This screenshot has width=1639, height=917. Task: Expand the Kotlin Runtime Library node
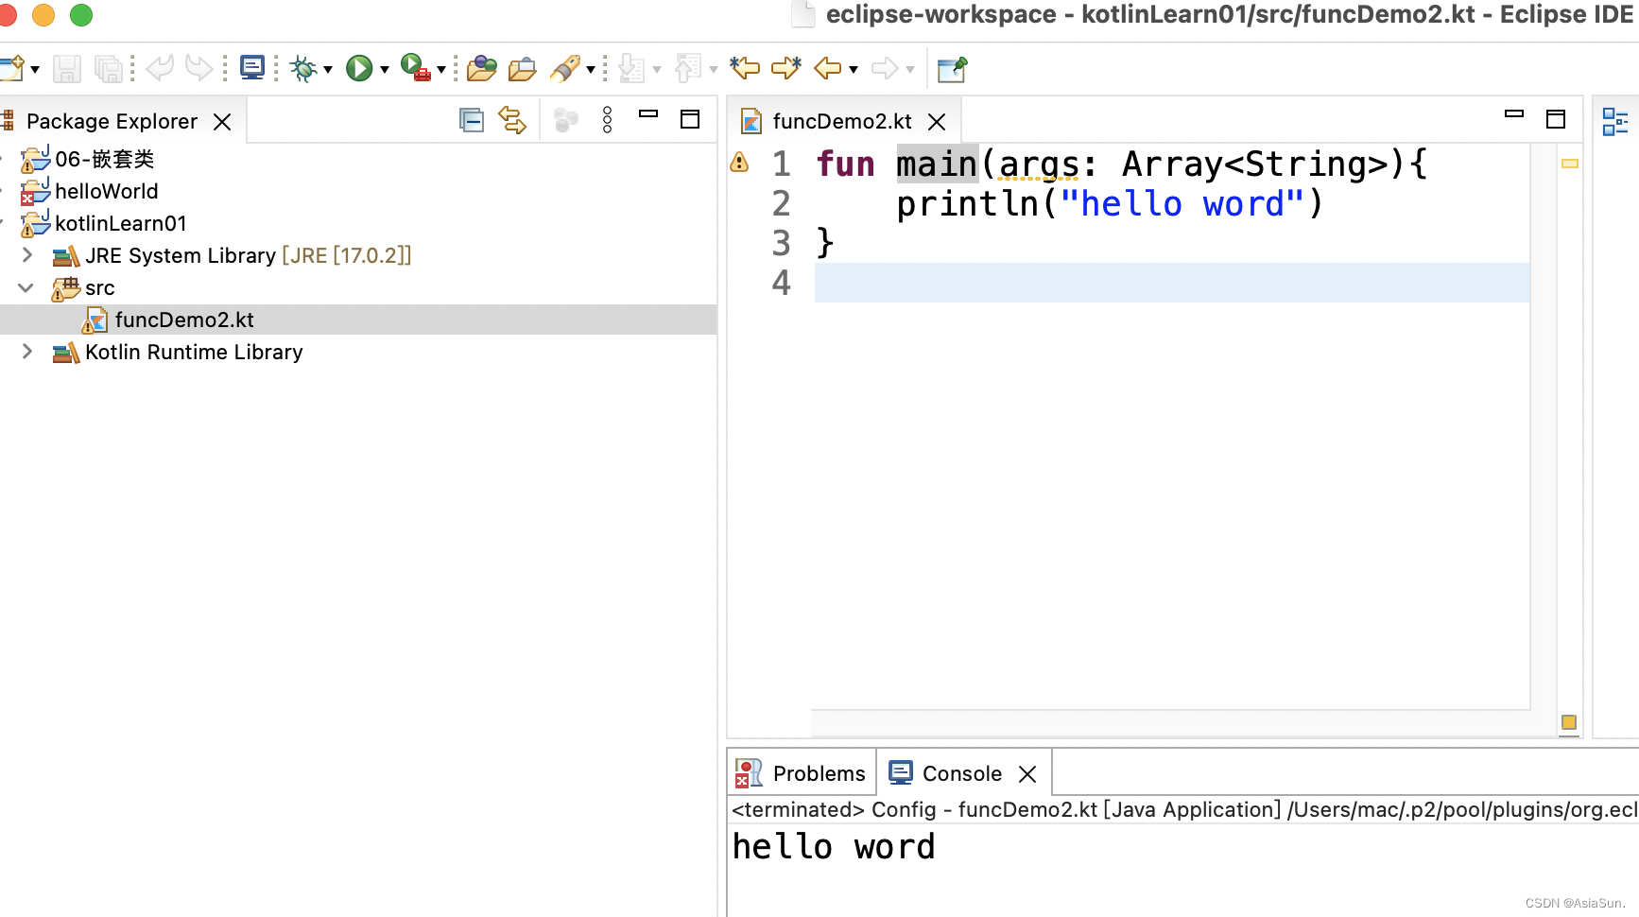click(27, 352)
